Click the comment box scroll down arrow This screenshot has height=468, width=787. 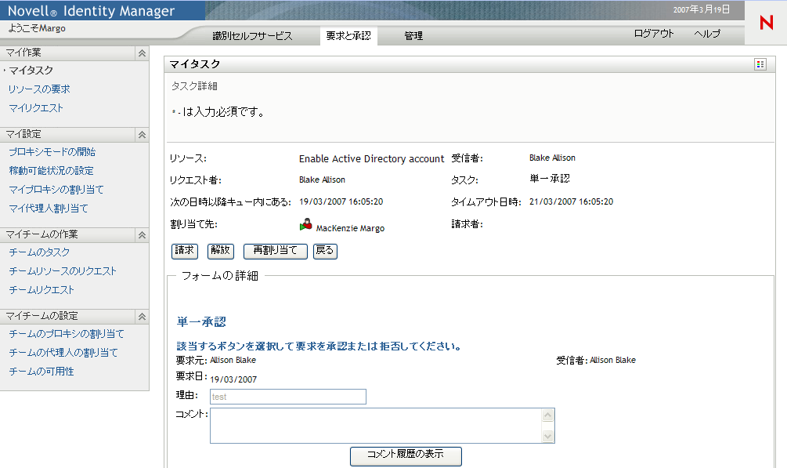coord(547,437)
